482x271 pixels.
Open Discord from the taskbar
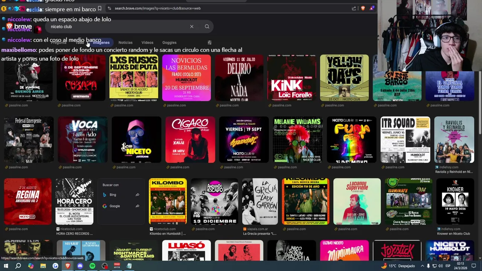click(x=80, y=266)
